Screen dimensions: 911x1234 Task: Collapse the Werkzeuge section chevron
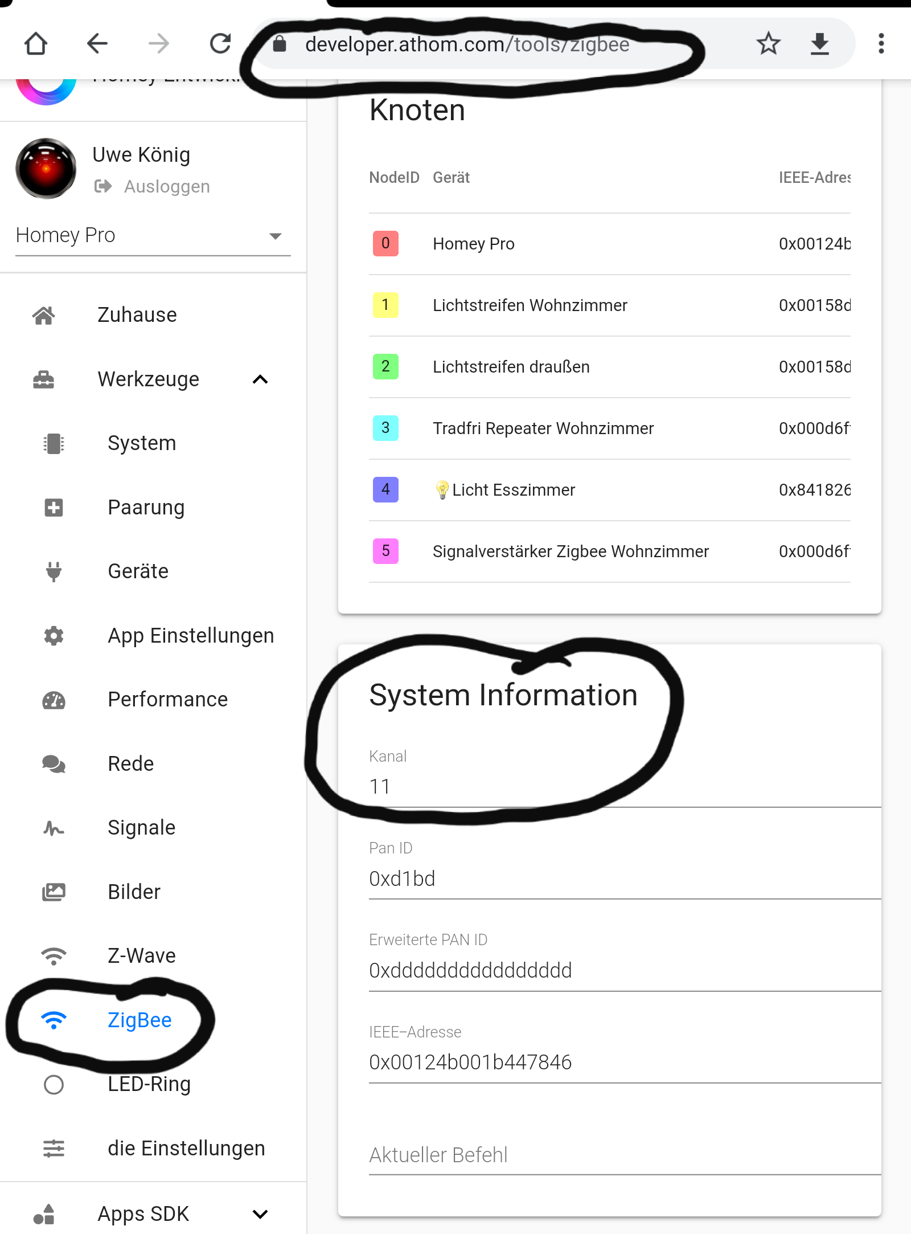(x=260, y=379)
